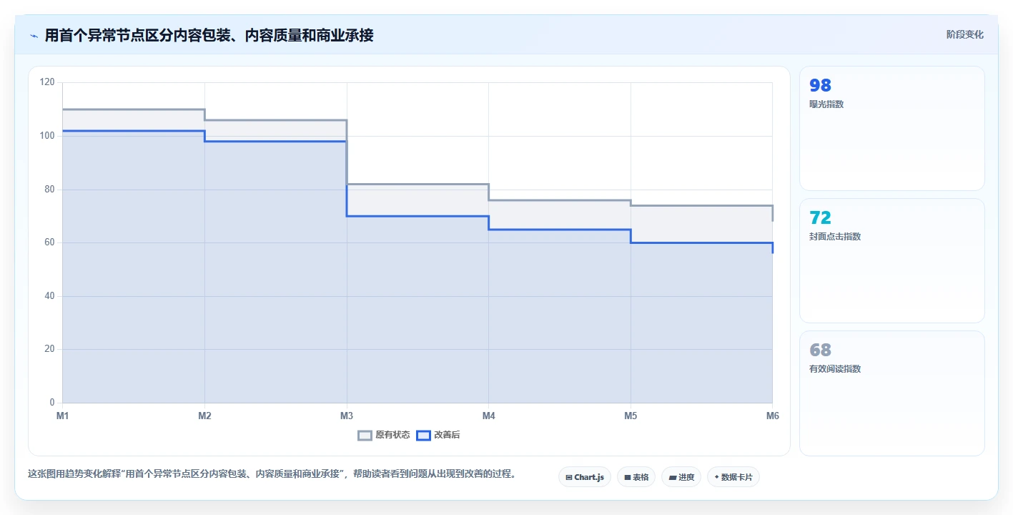Select the 数据卡片 tag chip
Image resolution: width=1013 pixels, height=515 pixels.
(x=733, y=477)
